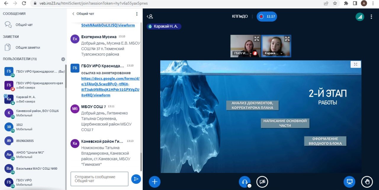Open user list settings gear
379x190 pixels.
tap(63, 59)
